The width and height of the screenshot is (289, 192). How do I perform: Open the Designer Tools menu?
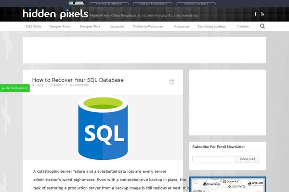tap(60, 26)
